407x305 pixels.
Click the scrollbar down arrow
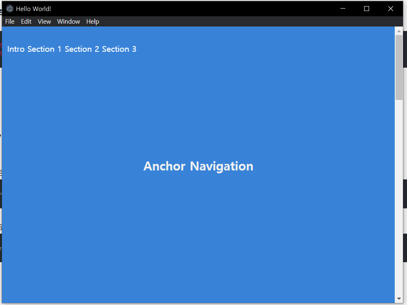[x=399, y=299]
